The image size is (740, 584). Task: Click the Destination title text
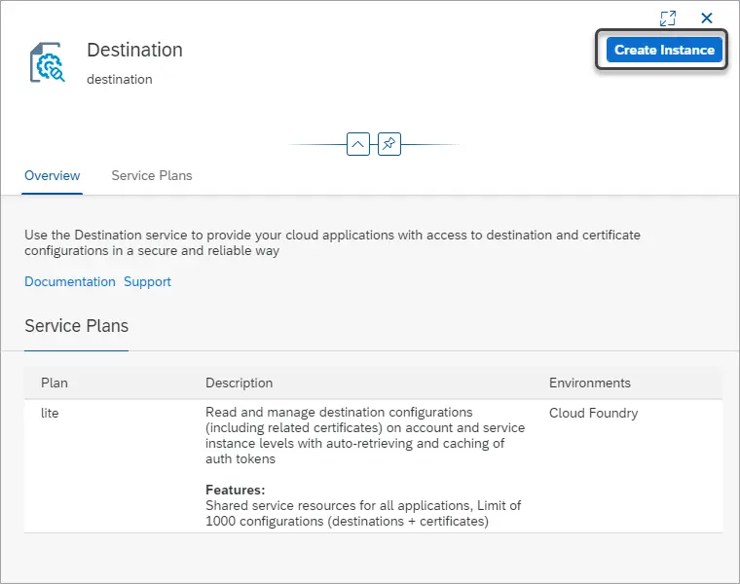[134, 50]
